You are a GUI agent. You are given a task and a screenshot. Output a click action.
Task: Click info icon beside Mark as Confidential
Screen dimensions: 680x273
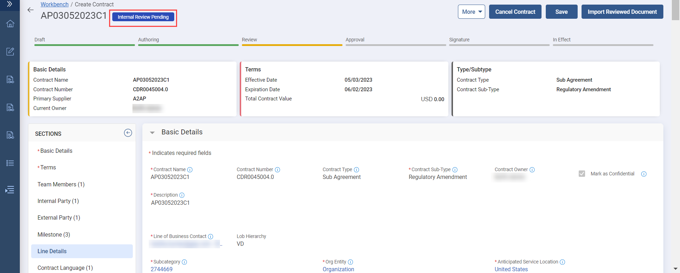[x=644, y=174]
